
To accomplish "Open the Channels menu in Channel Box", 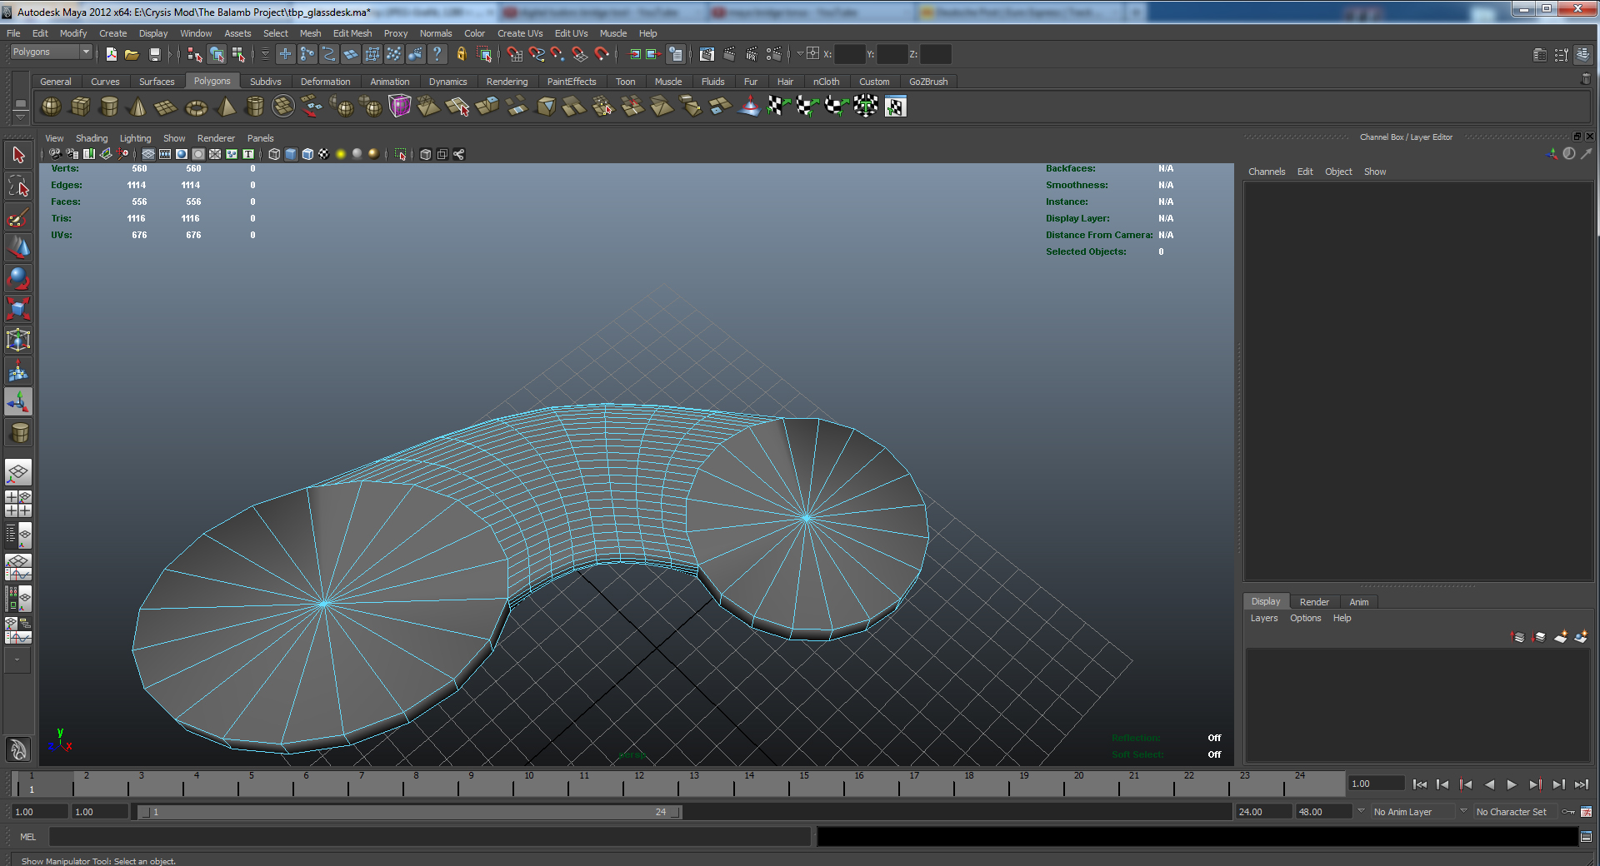I will click(x=1267, y=172).
